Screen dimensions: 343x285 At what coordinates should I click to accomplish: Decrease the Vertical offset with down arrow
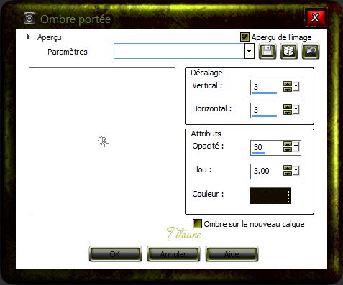288,89
